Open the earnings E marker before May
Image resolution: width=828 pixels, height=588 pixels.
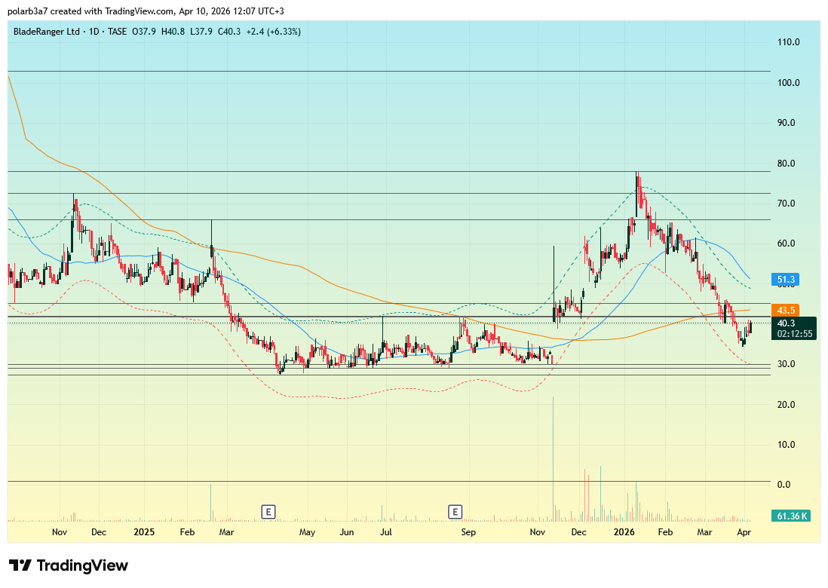(268, 512)
